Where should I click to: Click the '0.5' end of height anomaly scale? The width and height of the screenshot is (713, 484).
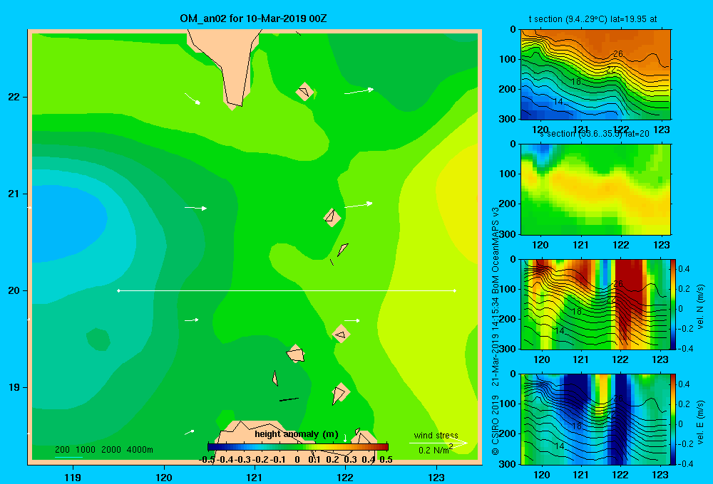386,460
